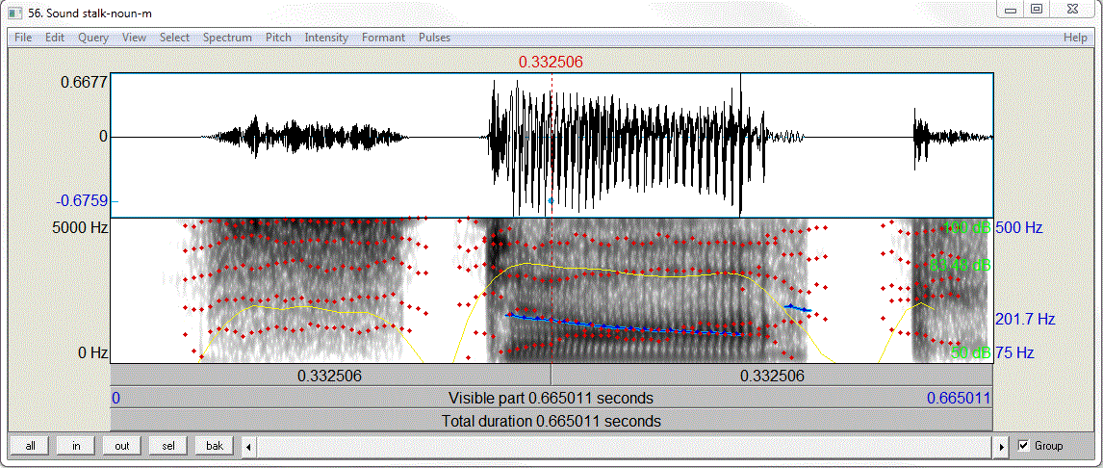Viewport: 1103px width, 468px height.
Task: Click the 'bak' button
Action: point(215,446)
